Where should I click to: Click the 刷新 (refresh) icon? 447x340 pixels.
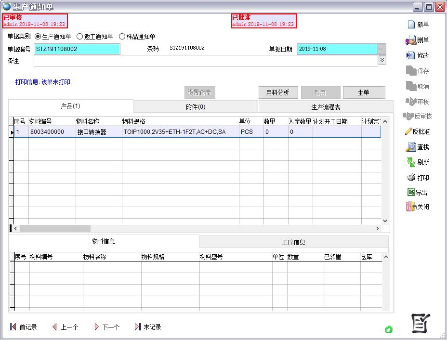click(x=411, y=162)
